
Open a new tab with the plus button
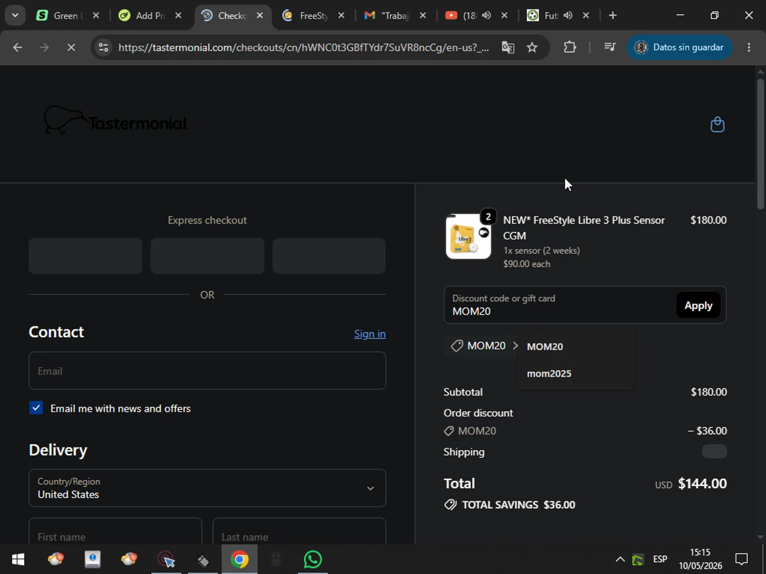(613, 15)
